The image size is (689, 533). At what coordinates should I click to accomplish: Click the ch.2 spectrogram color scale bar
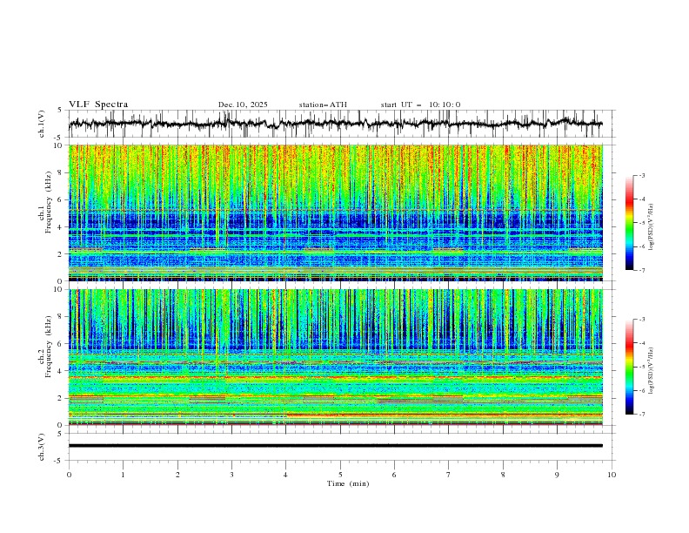click(x=629, y=367)
